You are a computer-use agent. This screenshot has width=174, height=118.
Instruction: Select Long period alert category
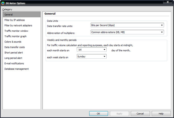tap(22, 58)
